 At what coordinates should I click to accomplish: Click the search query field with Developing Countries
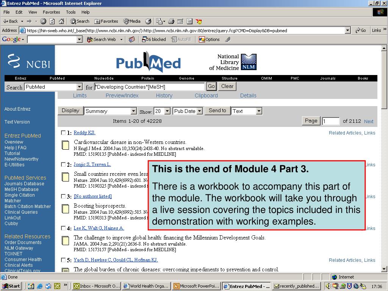pyautogui.click(x=149, y=87)
